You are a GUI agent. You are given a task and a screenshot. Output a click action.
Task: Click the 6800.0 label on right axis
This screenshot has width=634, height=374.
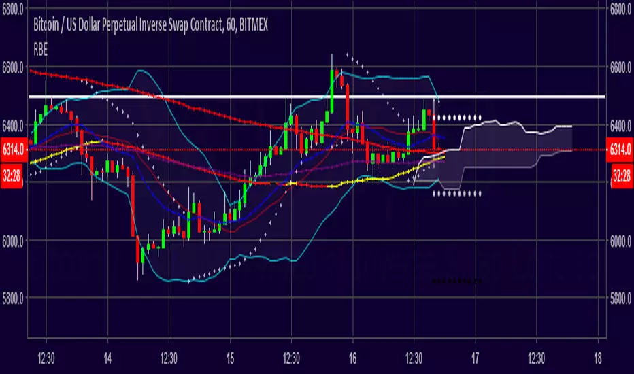pyautogui.click(x=620, y=9)
